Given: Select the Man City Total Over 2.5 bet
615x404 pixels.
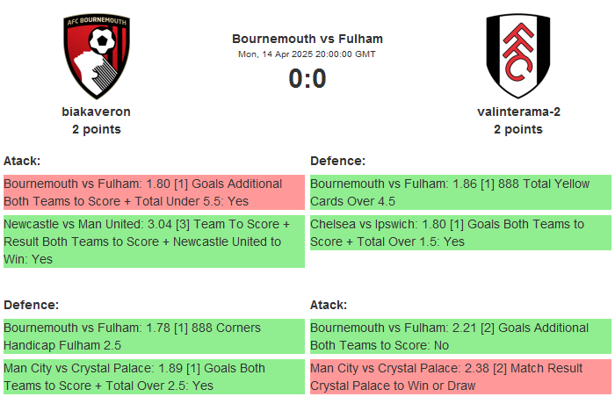Looking at the screenshot, I should 154,377.
